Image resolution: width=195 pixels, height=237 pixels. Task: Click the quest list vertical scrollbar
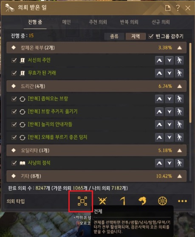pos(190,83)
